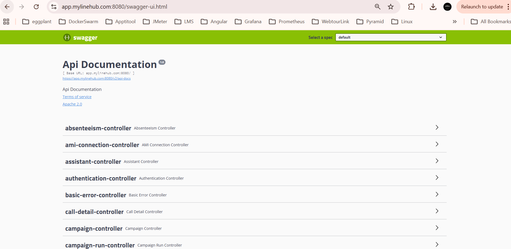The image size is (511, 249).
Task: Open the WebtourLink bookmark folder
Action: [330, 22]
